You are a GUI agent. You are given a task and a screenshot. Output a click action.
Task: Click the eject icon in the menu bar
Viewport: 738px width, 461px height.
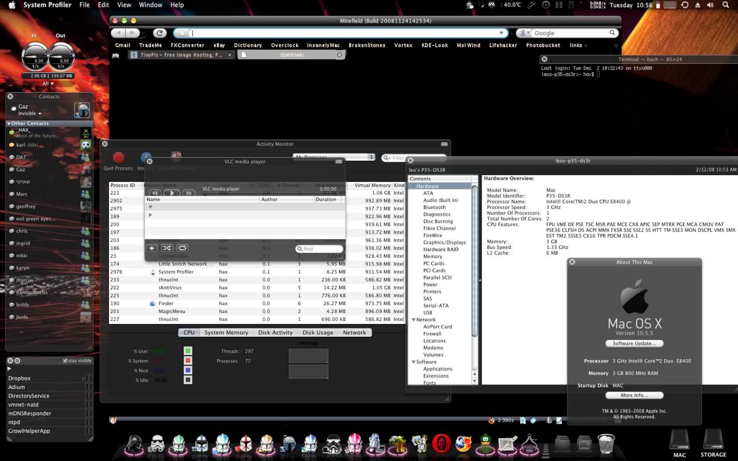point(697,5)
